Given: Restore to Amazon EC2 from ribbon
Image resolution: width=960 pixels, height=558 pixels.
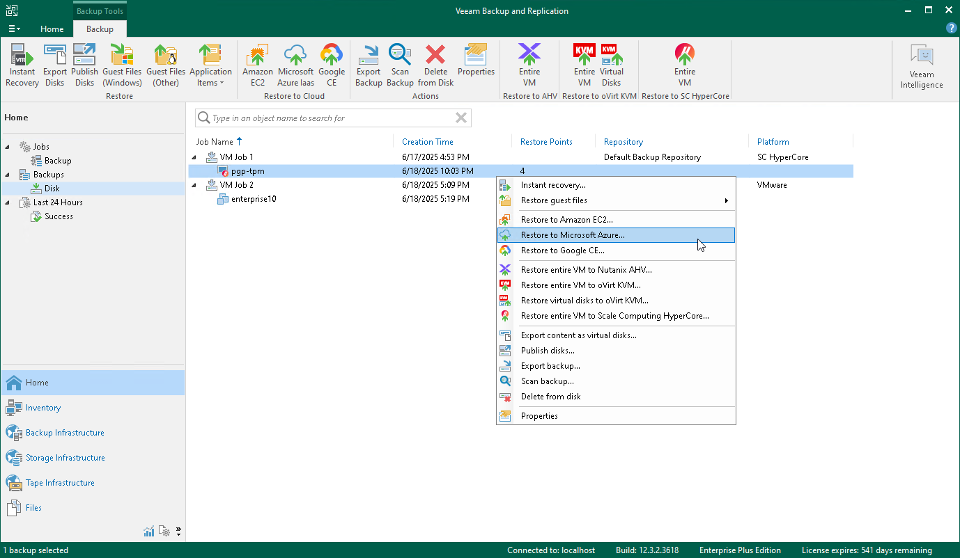Looking at the screenshot, I should click(258, 65).
